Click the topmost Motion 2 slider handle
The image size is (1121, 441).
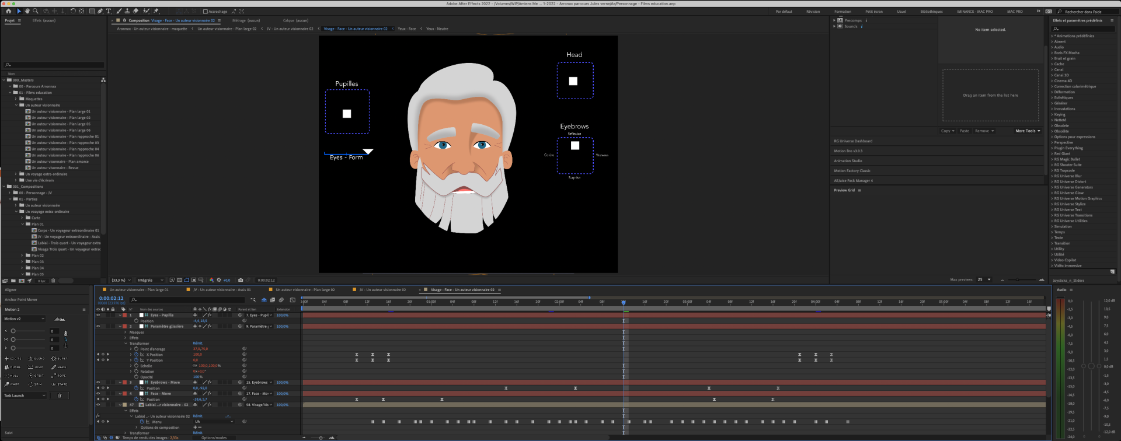click(13, 331)
